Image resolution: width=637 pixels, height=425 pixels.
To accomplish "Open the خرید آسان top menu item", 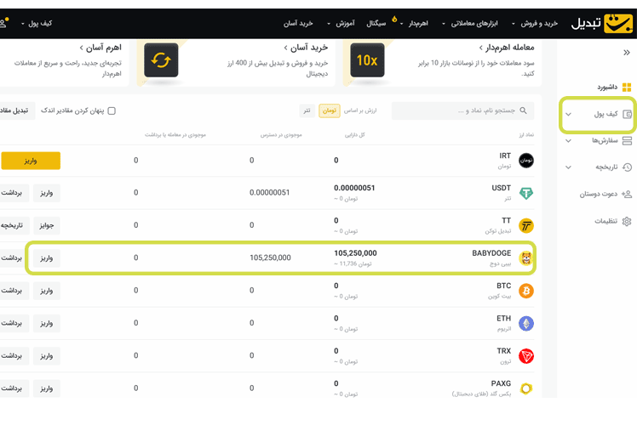I will [298, 24].
